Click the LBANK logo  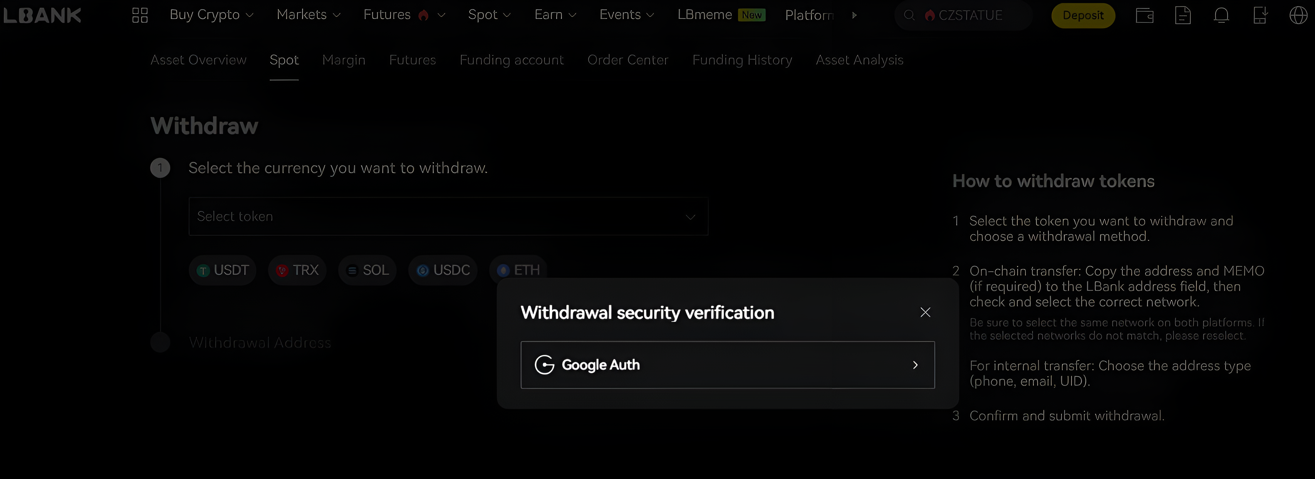[42, 15]
